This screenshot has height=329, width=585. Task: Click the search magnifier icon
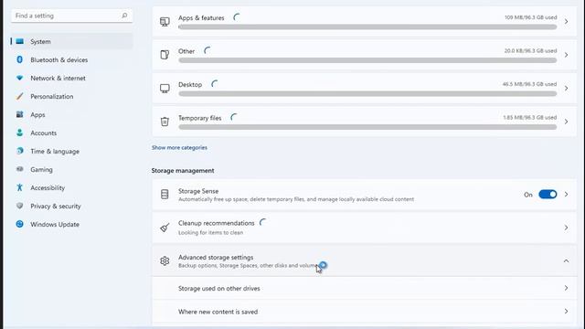(124, 16)
